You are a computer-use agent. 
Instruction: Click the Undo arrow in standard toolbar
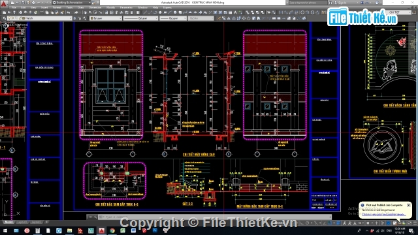pos(69,12)
